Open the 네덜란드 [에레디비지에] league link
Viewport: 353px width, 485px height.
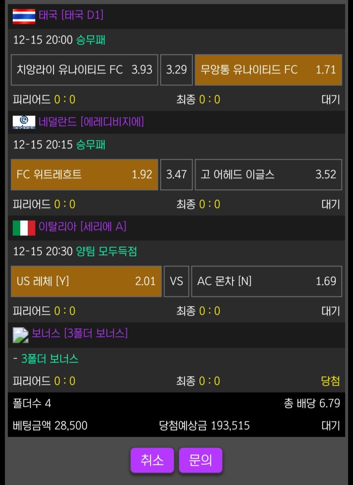(x=91, y=122)
